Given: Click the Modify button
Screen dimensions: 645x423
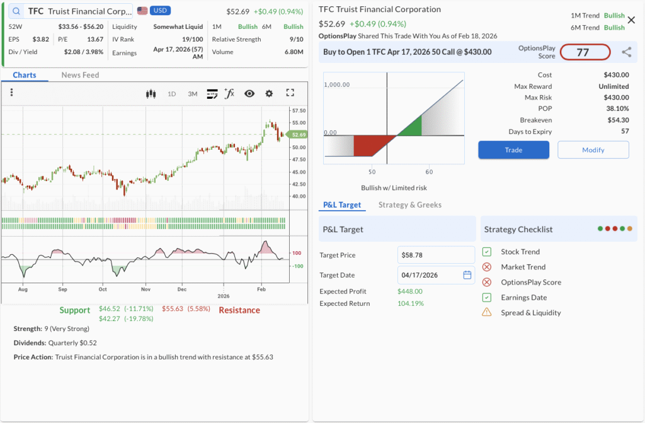Looking at the screenshot, I should pos(593,150).
